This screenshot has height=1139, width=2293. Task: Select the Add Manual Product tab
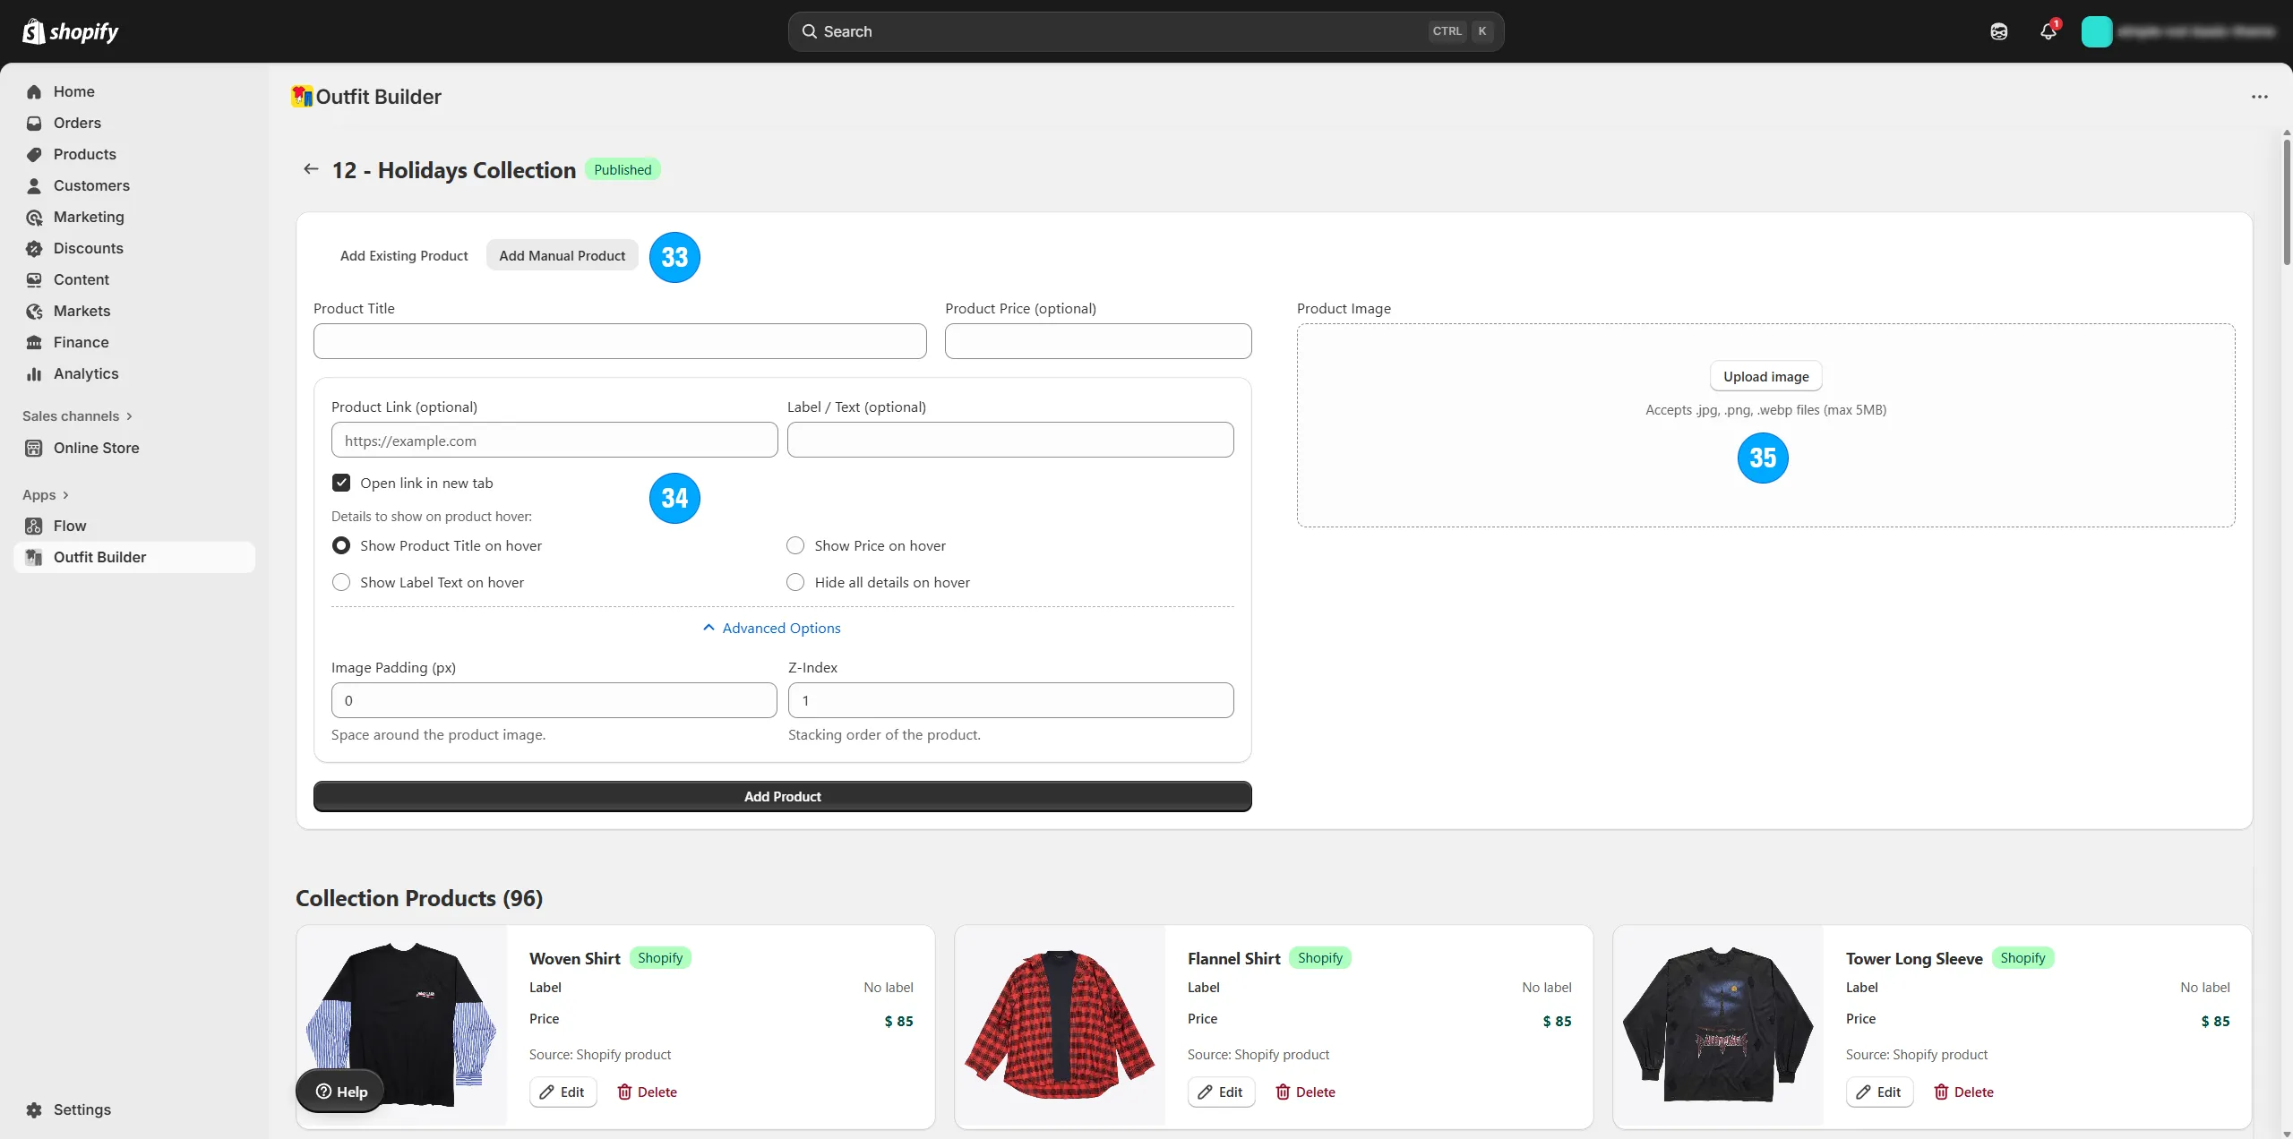(x=562, y=255)
